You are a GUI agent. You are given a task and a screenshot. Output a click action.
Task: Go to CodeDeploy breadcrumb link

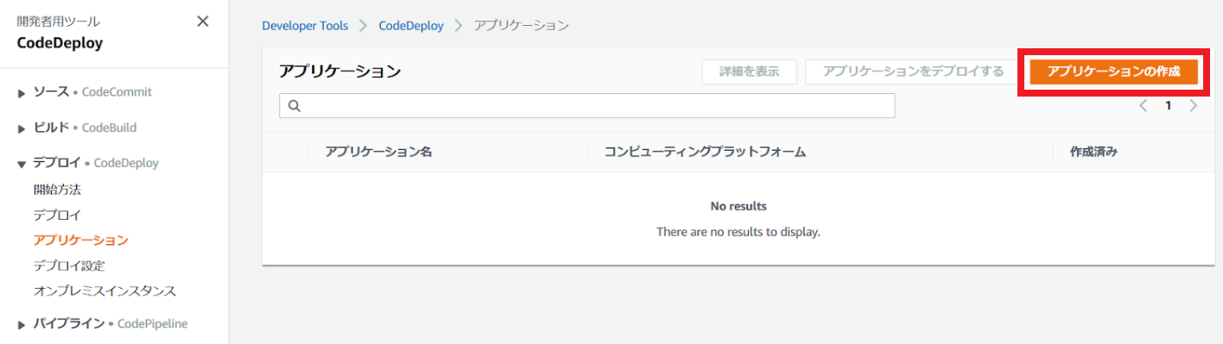[411, 26]
